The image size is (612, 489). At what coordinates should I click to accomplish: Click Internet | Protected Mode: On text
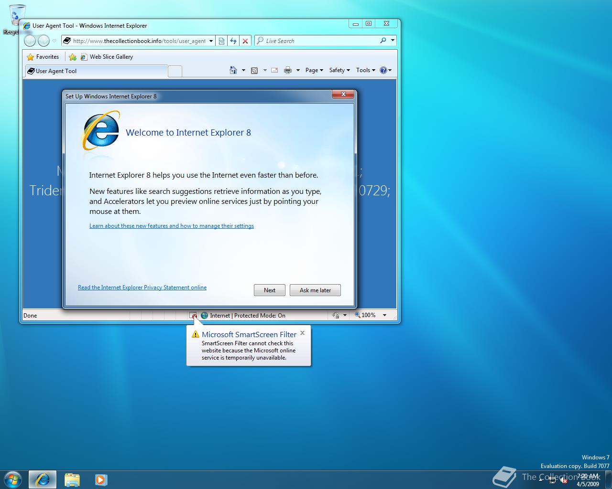click(248, 316)
